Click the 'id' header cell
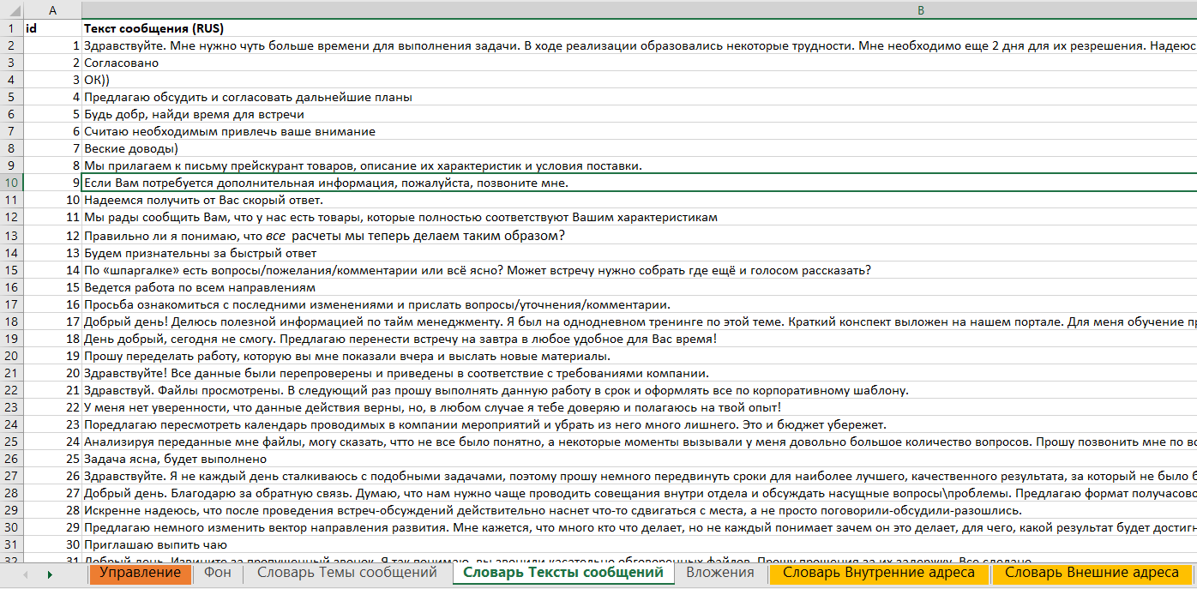 tap(53, 27)
